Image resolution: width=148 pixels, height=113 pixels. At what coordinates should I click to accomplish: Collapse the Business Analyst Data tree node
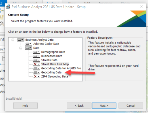click(x=13, y=40)
